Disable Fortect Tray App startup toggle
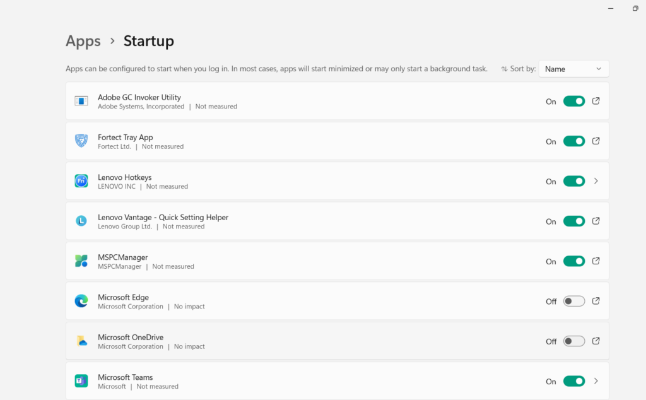This screenshot has width=646, height=400. [x=573, y=141]
